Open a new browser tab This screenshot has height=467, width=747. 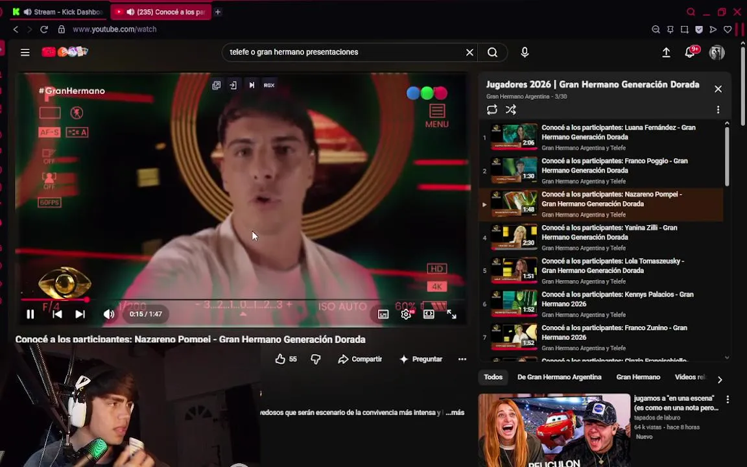218,12
